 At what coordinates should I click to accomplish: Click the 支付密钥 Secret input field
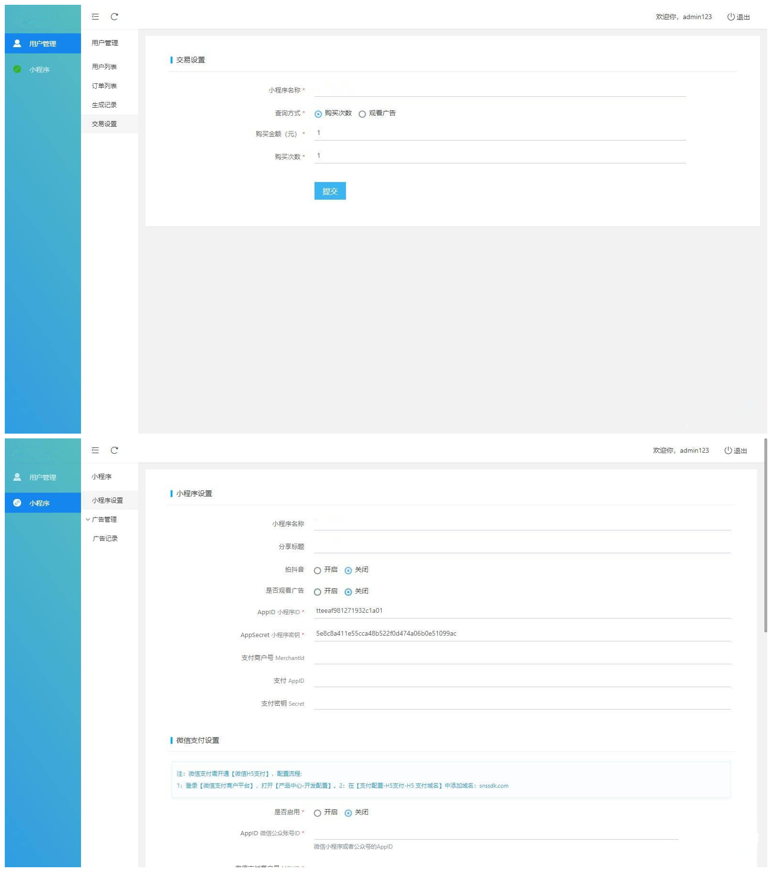point(522,703)
